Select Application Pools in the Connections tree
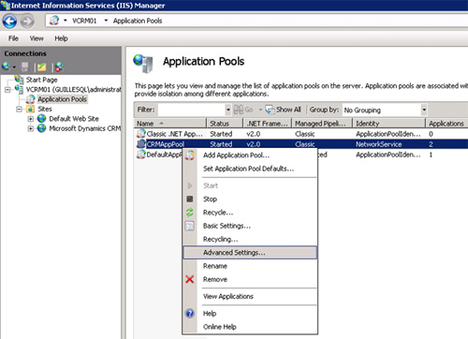Viewport: 468px width, 339px height. (x=62, y=99)
